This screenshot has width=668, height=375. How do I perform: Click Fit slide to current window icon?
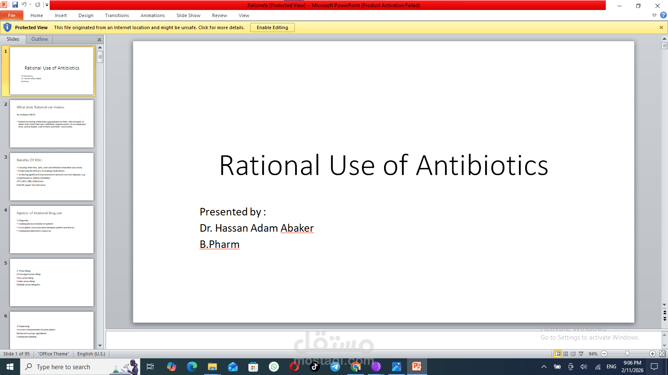click(662, 354)
